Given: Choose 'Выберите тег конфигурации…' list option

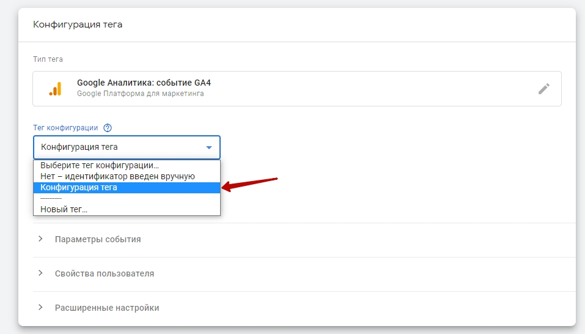Looking at the screenshot, I should [99, 165].
